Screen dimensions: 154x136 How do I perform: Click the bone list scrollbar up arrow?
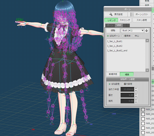click(147, 41)
